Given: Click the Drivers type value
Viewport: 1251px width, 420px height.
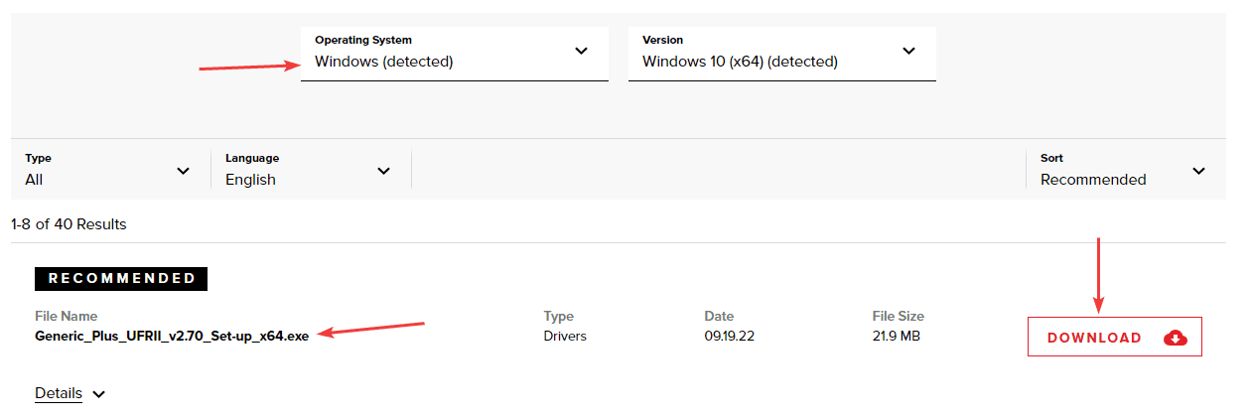Looking at the screenshot, I should (x=565, y=336).
